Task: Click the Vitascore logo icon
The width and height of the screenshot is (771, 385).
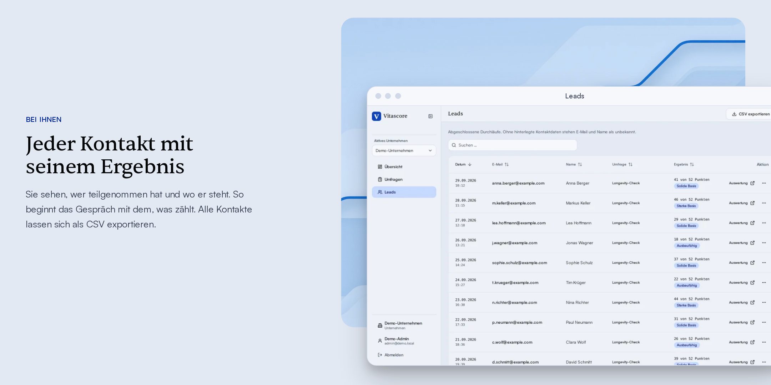Action: pyautogui.click(x=376, y=116)
